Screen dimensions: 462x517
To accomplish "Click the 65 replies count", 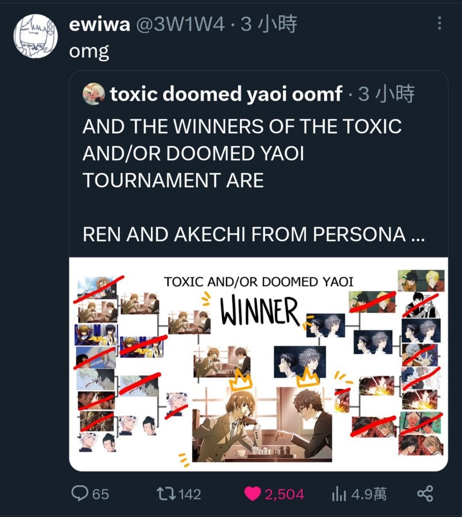I will coord(100,494).
